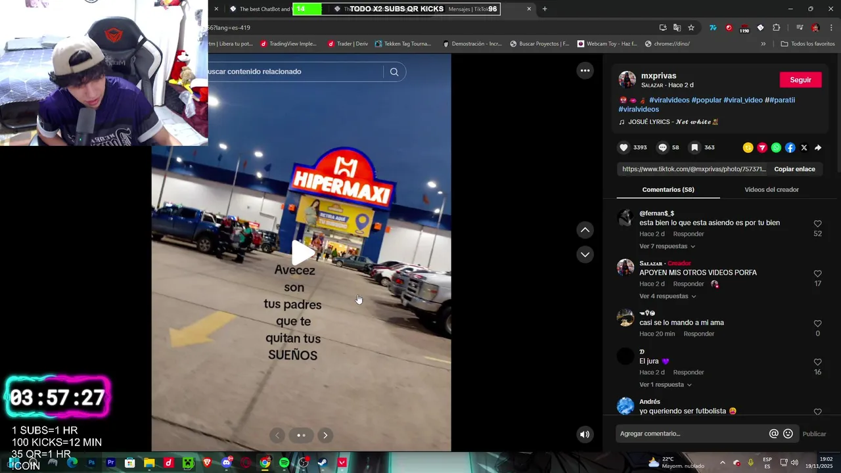Reply to the @fernan$_$ comment
Viewport: 841px width, 473px height.
click(689, 234)
